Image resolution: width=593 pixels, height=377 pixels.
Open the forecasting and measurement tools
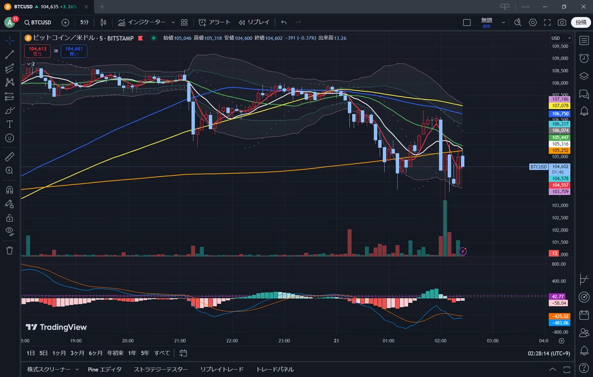9,96
